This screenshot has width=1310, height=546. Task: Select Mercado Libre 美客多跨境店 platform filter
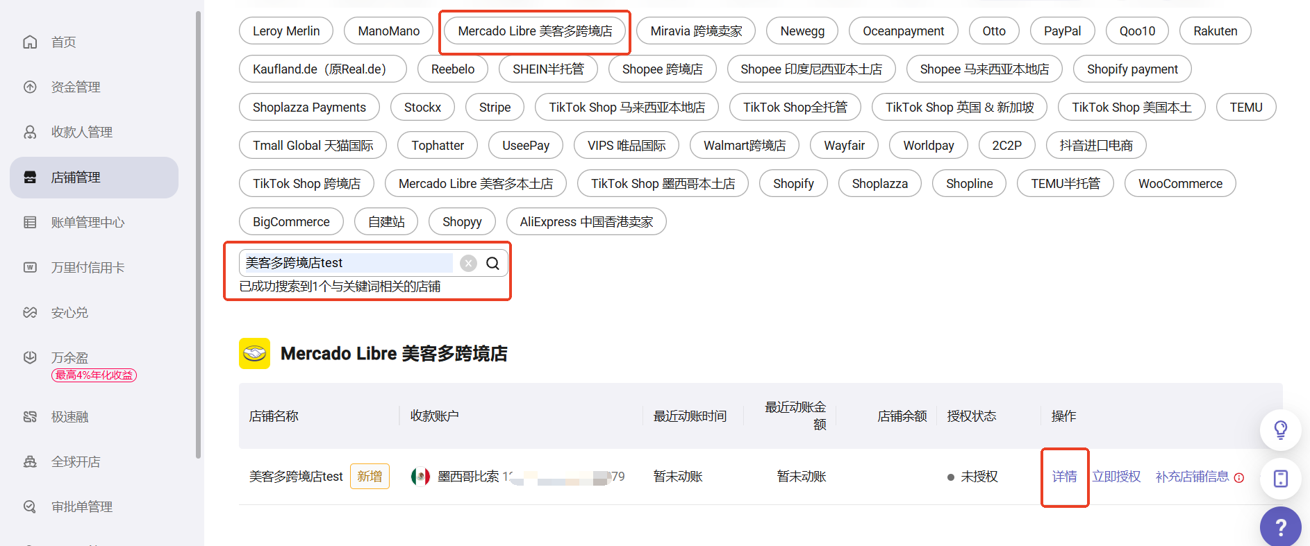coord(535,31)
